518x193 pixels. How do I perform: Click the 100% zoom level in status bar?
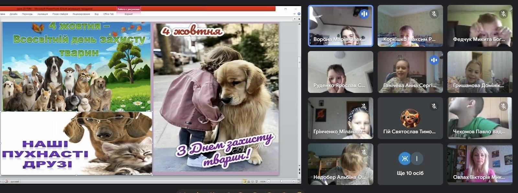(263, 181)
